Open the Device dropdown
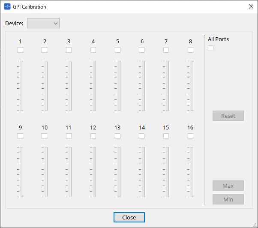Viewport: 258px width, 228px height. 43,23
